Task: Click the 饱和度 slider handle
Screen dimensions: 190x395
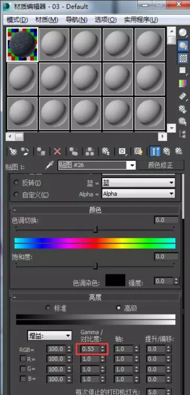Action: (96, 266)
